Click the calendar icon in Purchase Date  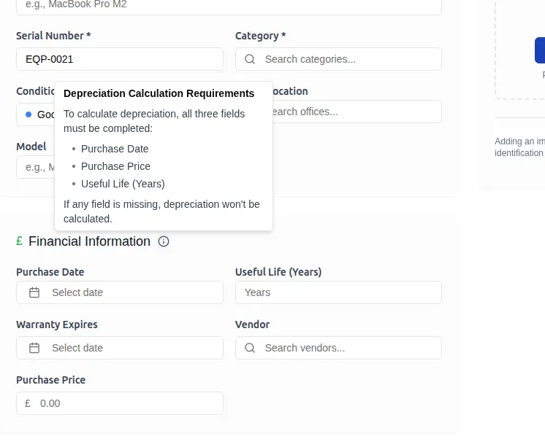[34, 292]
